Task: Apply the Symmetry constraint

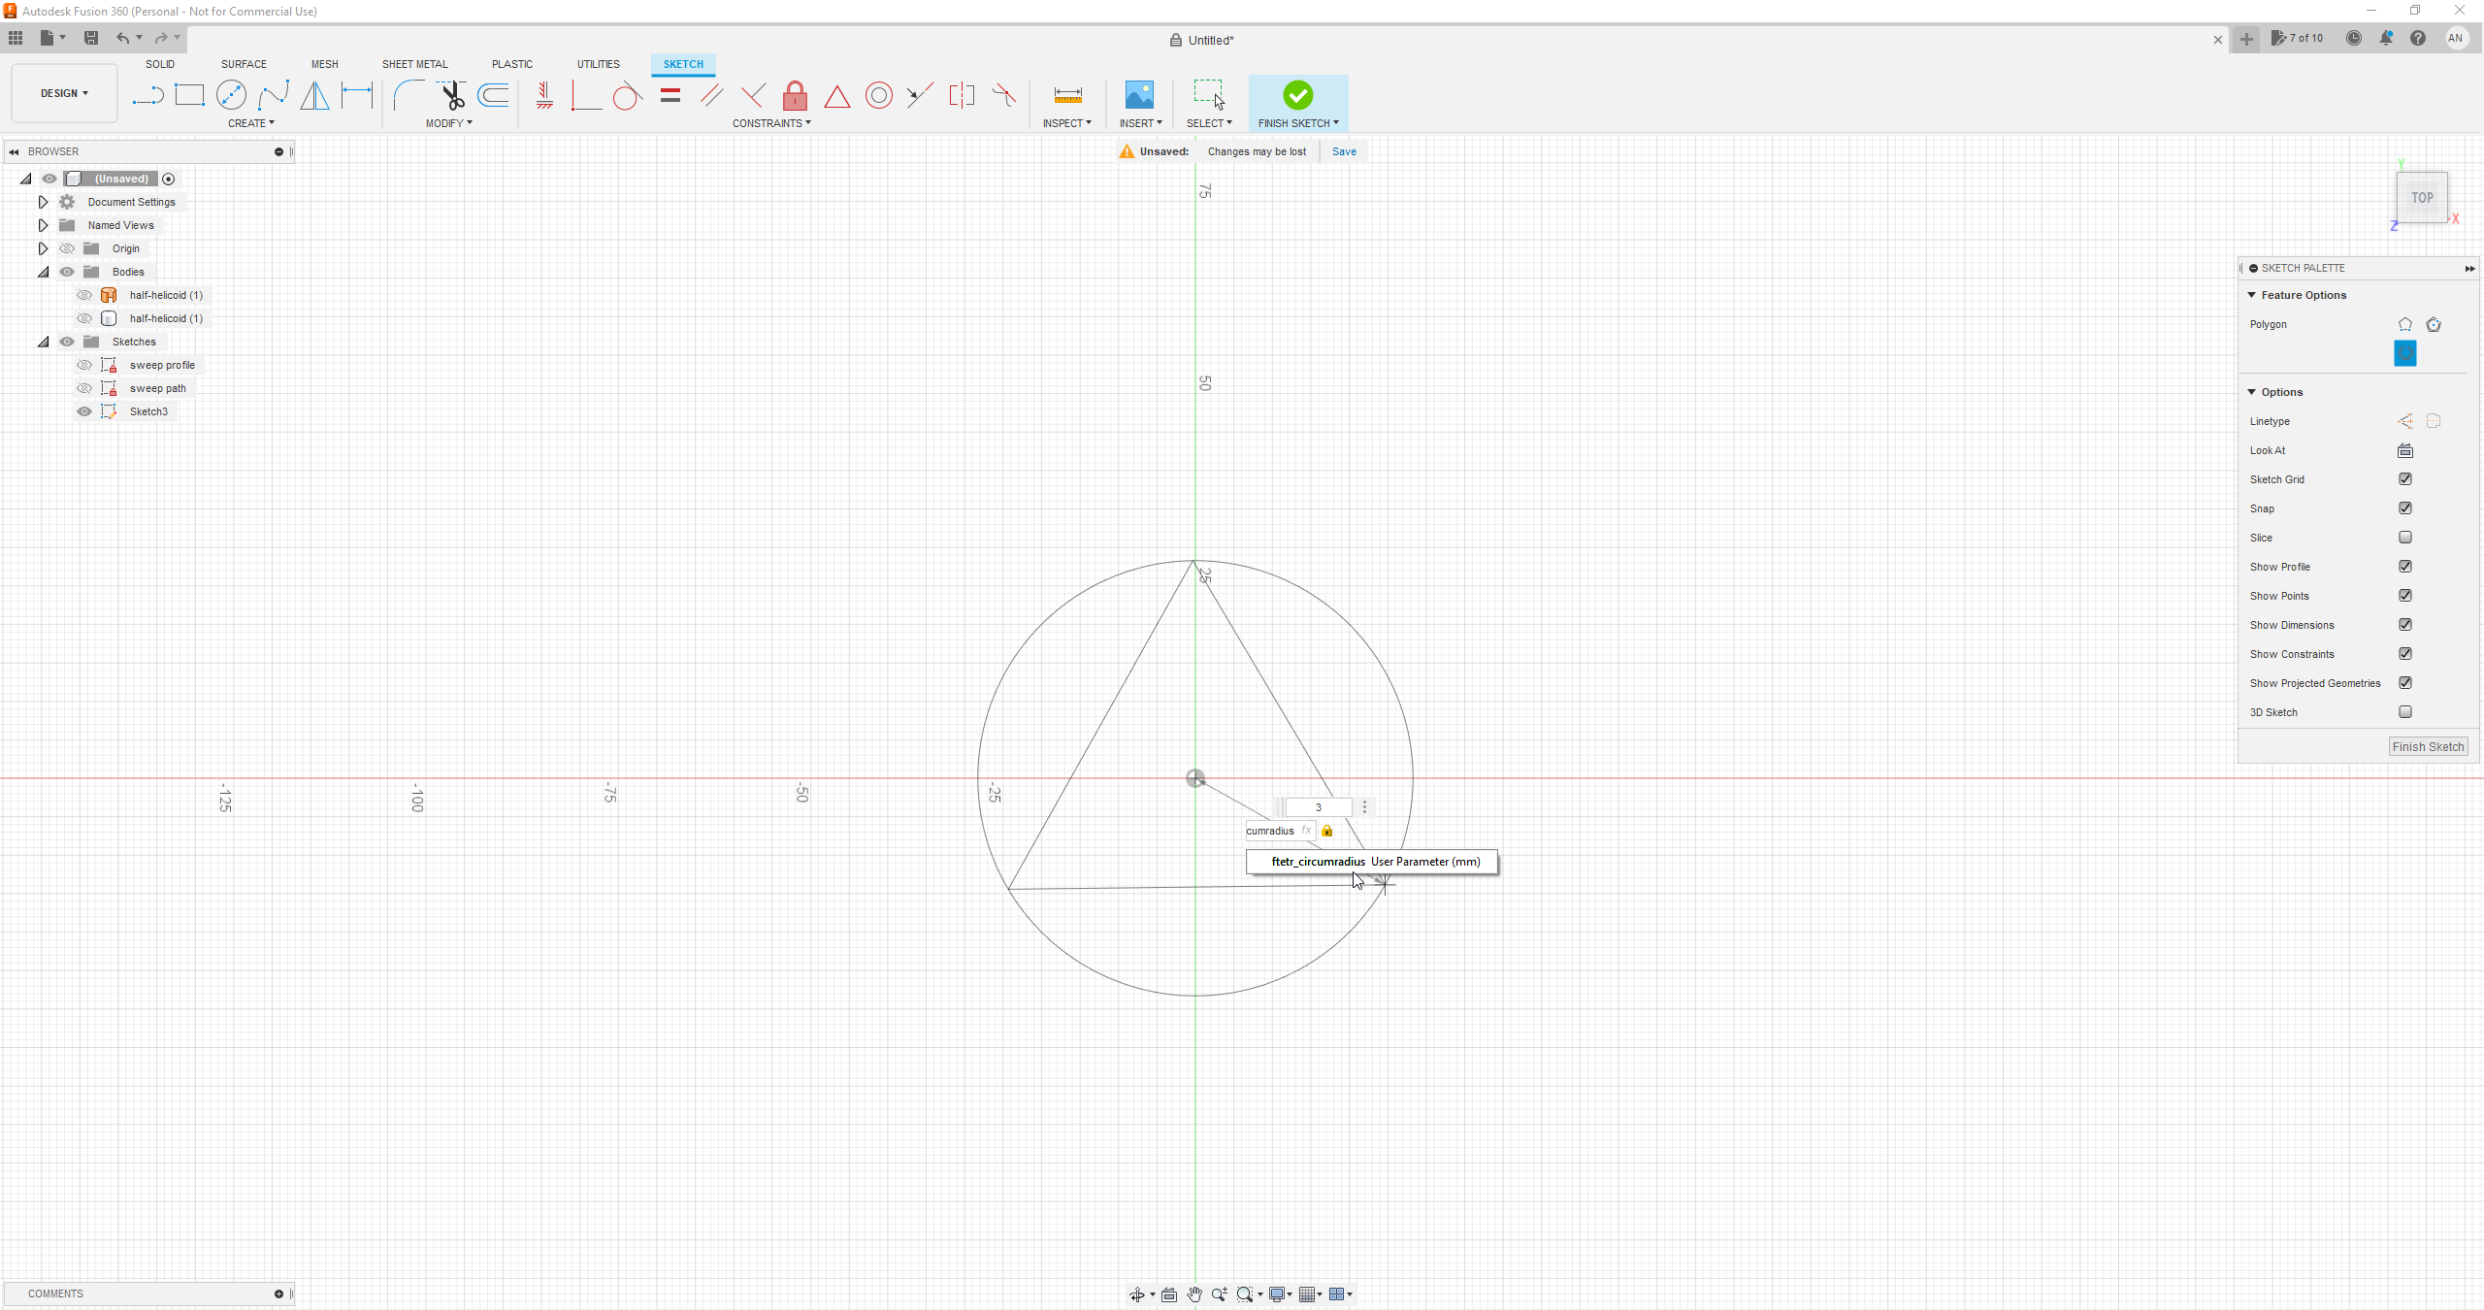Action: click(962, 95)
